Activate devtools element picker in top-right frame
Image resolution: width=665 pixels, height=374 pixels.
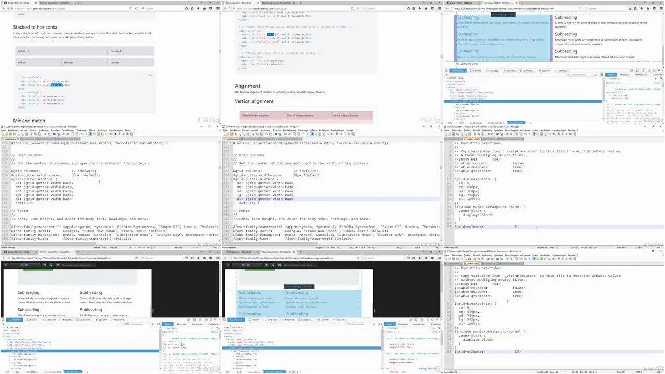pos(446,70)
